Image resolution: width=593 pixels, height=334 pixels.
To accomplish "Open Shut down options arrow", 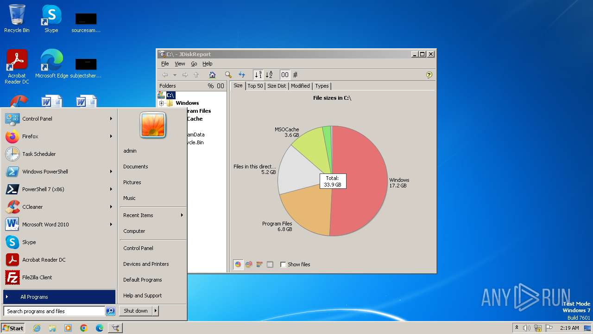I will pos(156,311).
